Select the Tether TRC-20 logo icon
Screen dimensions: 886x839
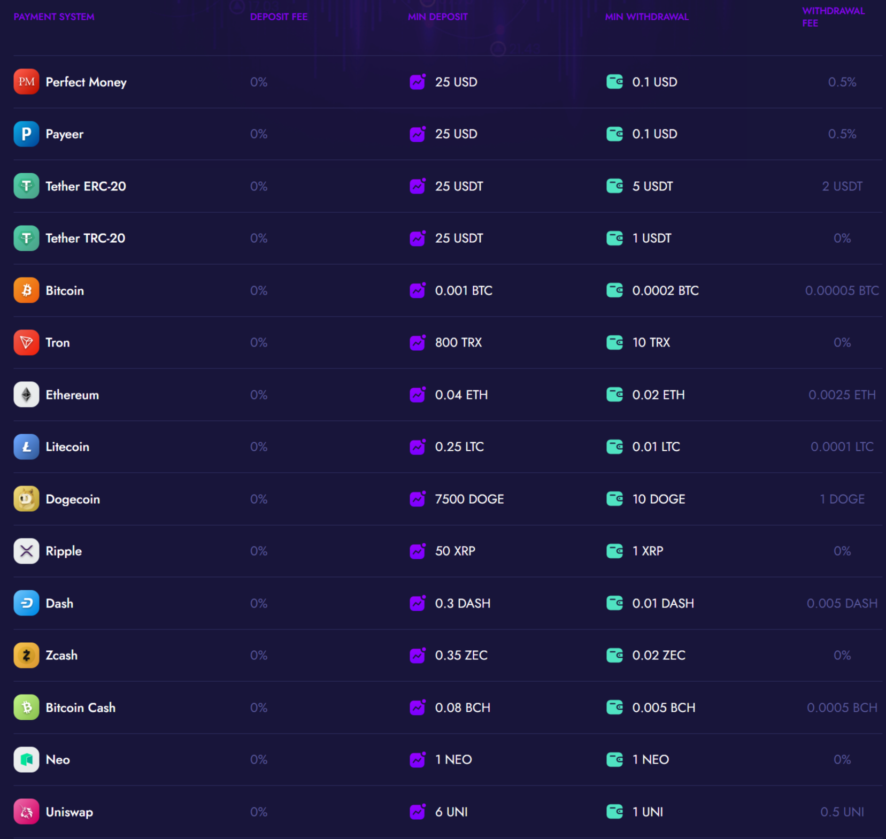click(x=26, y=238)
